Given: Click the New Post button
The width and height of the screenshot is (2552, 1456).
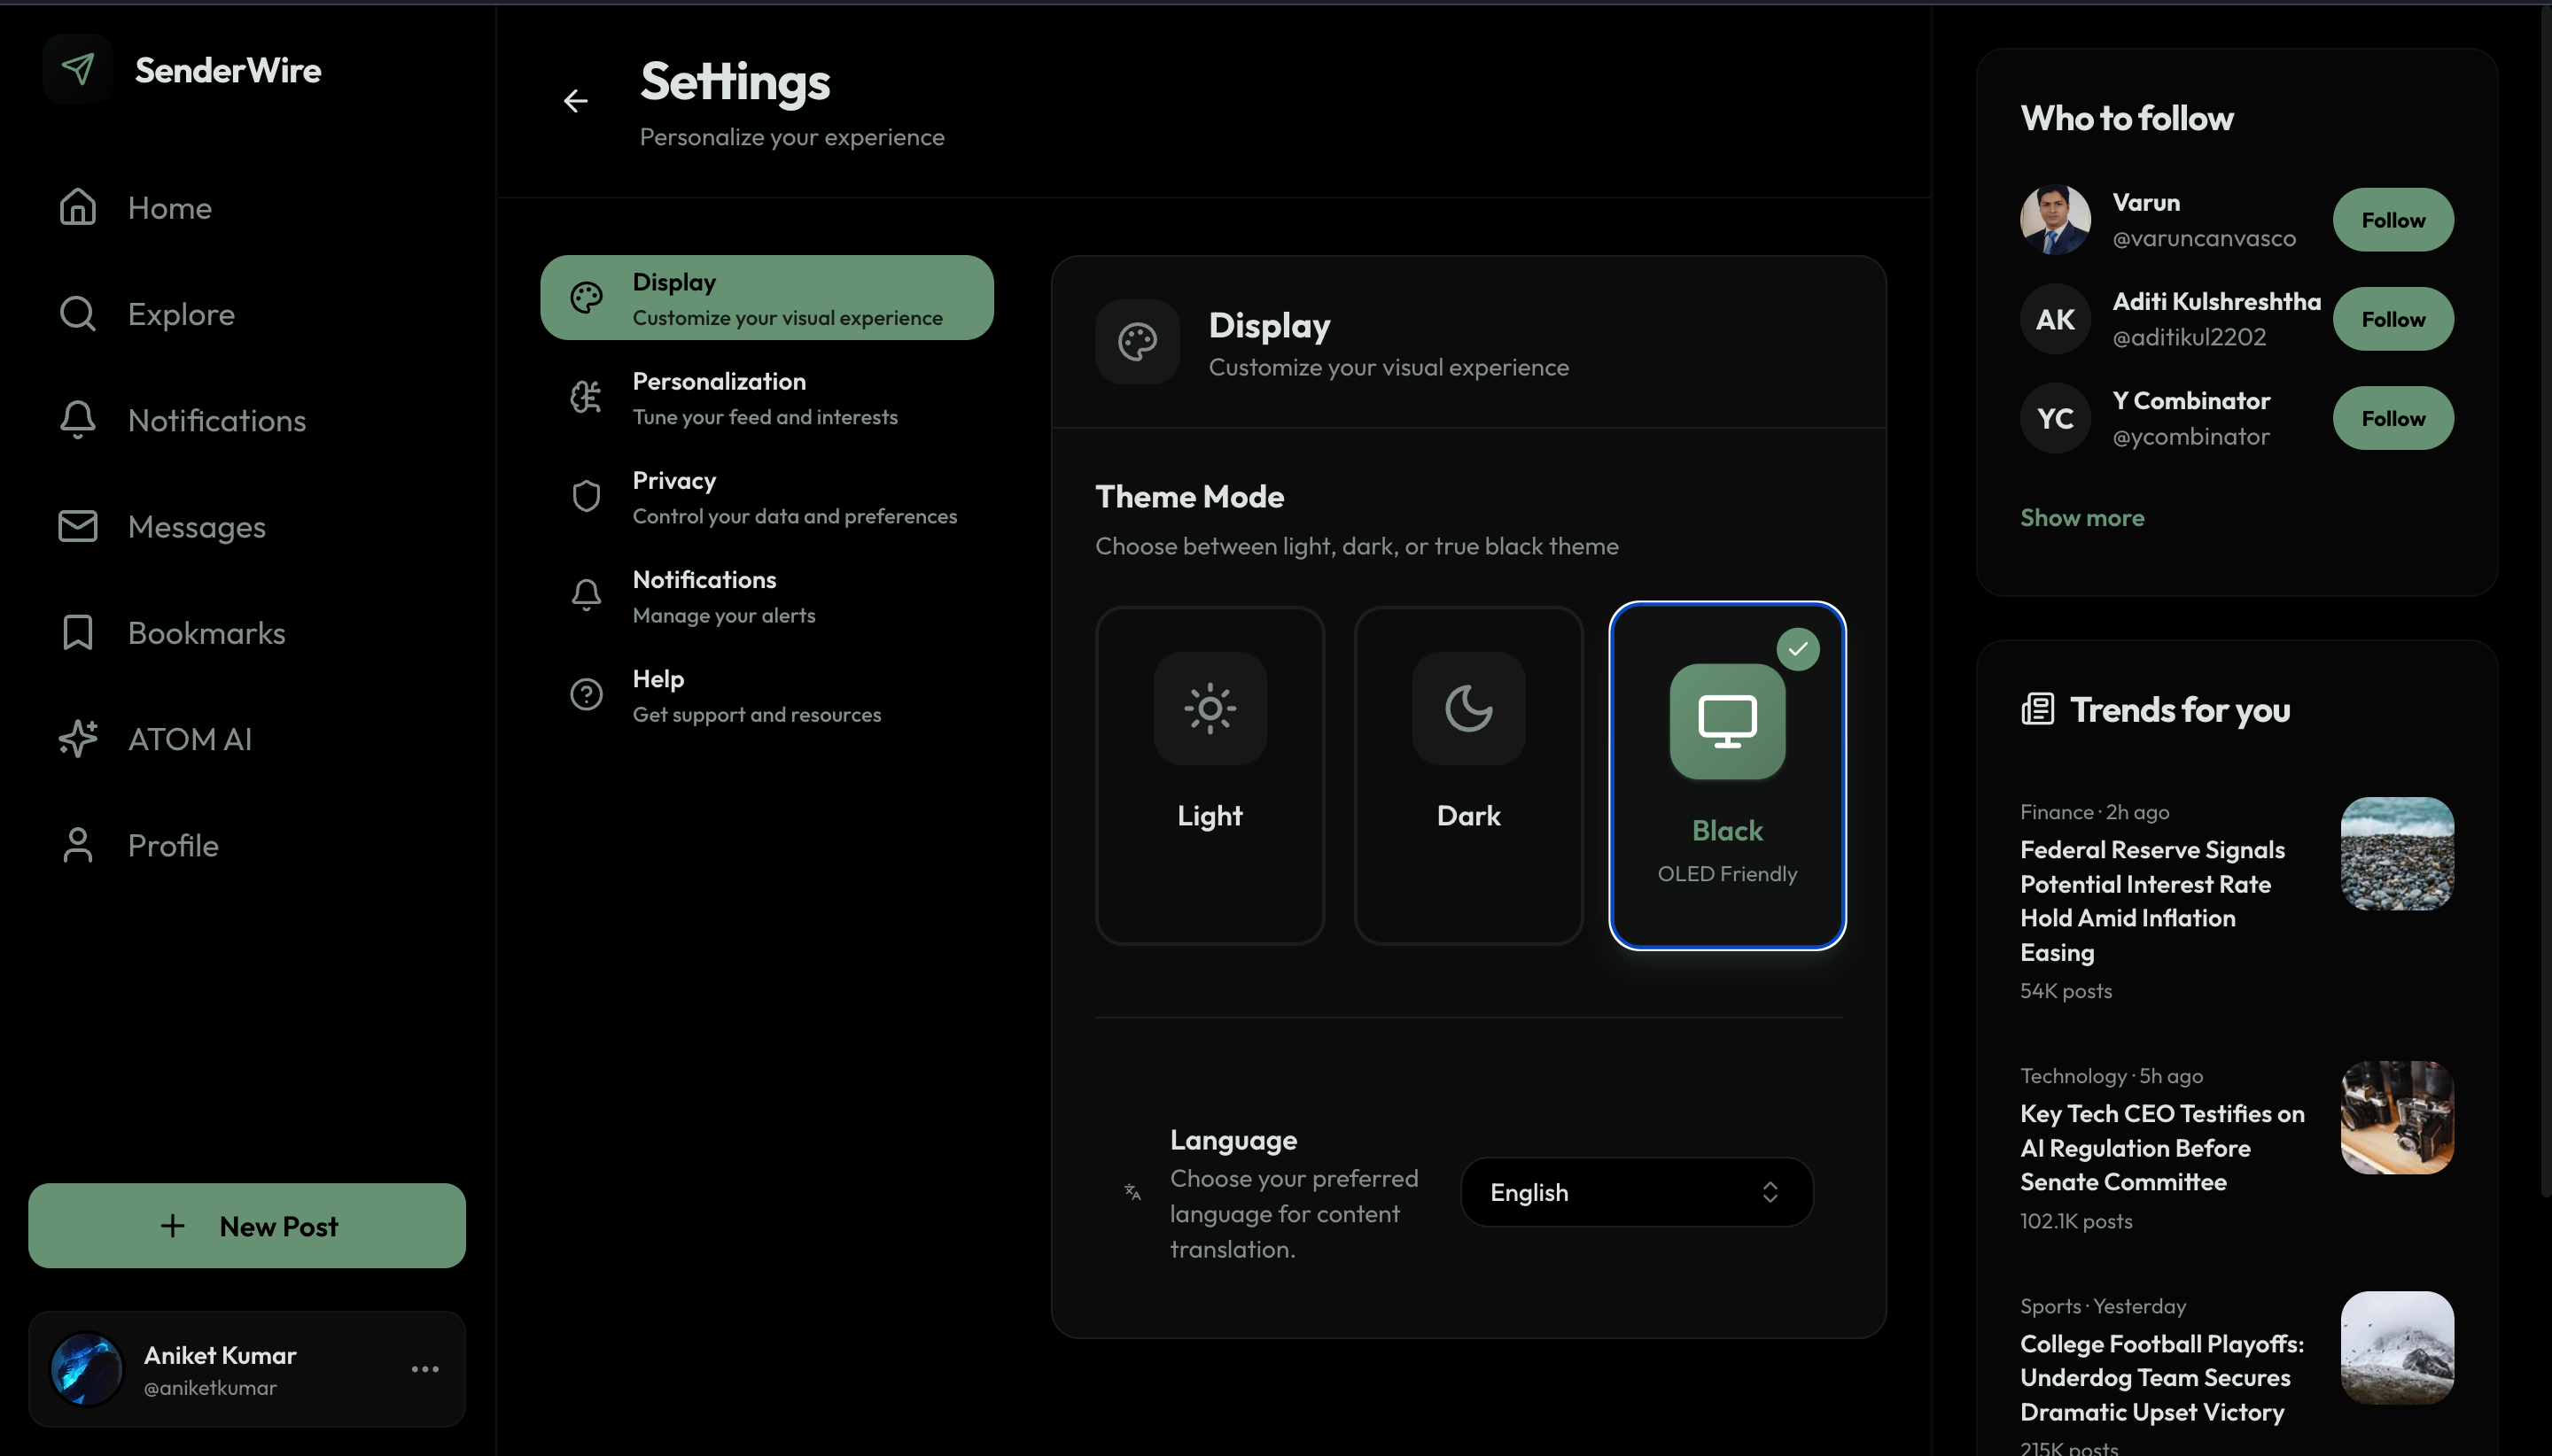Looking at the screenshot, I should (x=247, y=1225).
